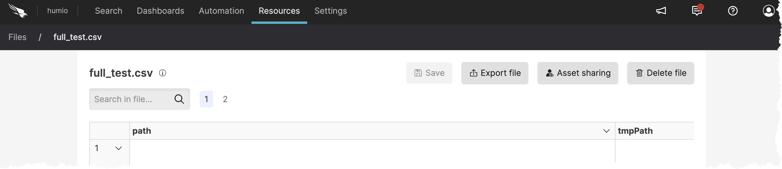This screenshot has width=782, height=169.
Task: Open the help question mark icon
Action: coord(733,11)
